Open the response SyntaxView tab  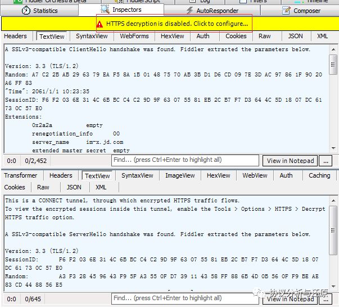point(137,175)
